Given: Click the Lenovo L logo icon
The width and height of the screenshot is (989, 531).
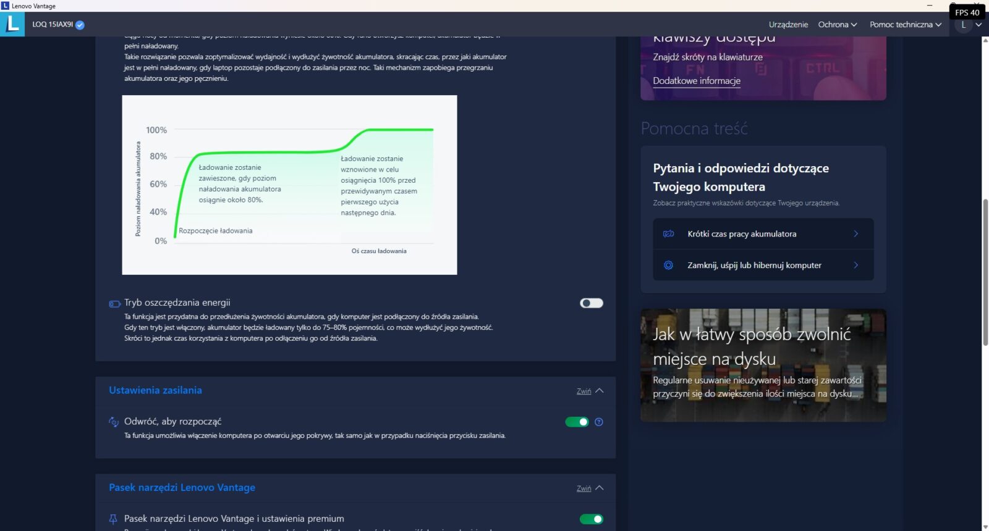Looking at the screenshot, I should click(x=12, y=24).
